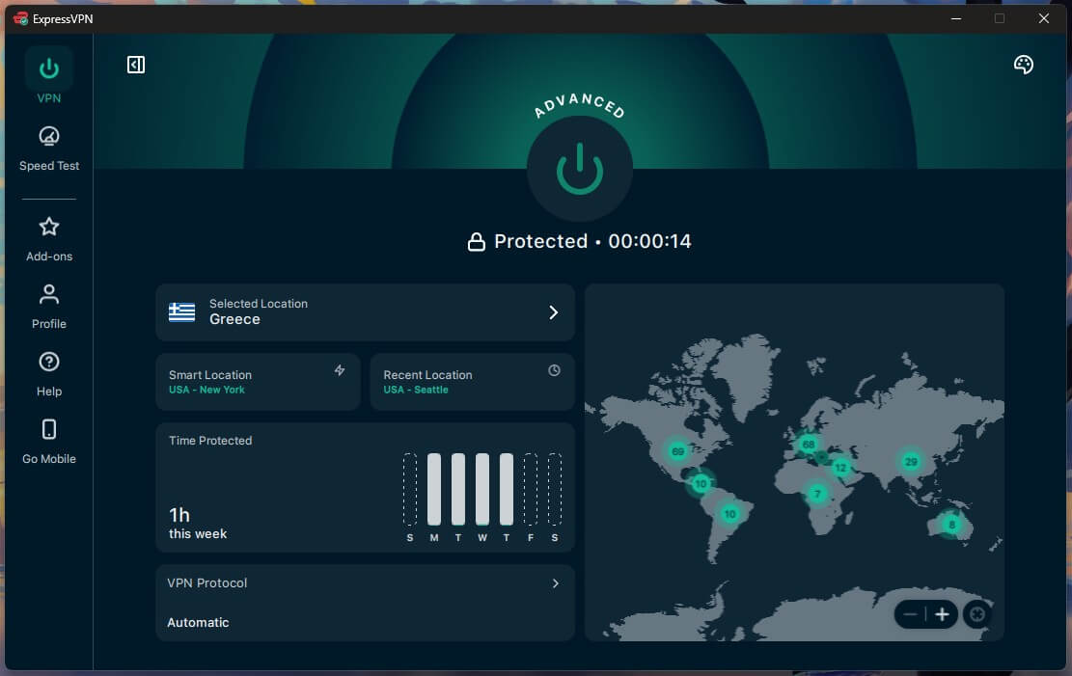Connect to Smart Location USA - New York
Screen dimensions: 1072x676
258,382
